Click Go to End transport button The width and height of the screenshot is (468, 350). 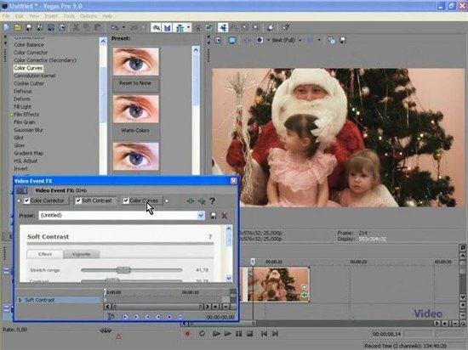coord(275,334)
